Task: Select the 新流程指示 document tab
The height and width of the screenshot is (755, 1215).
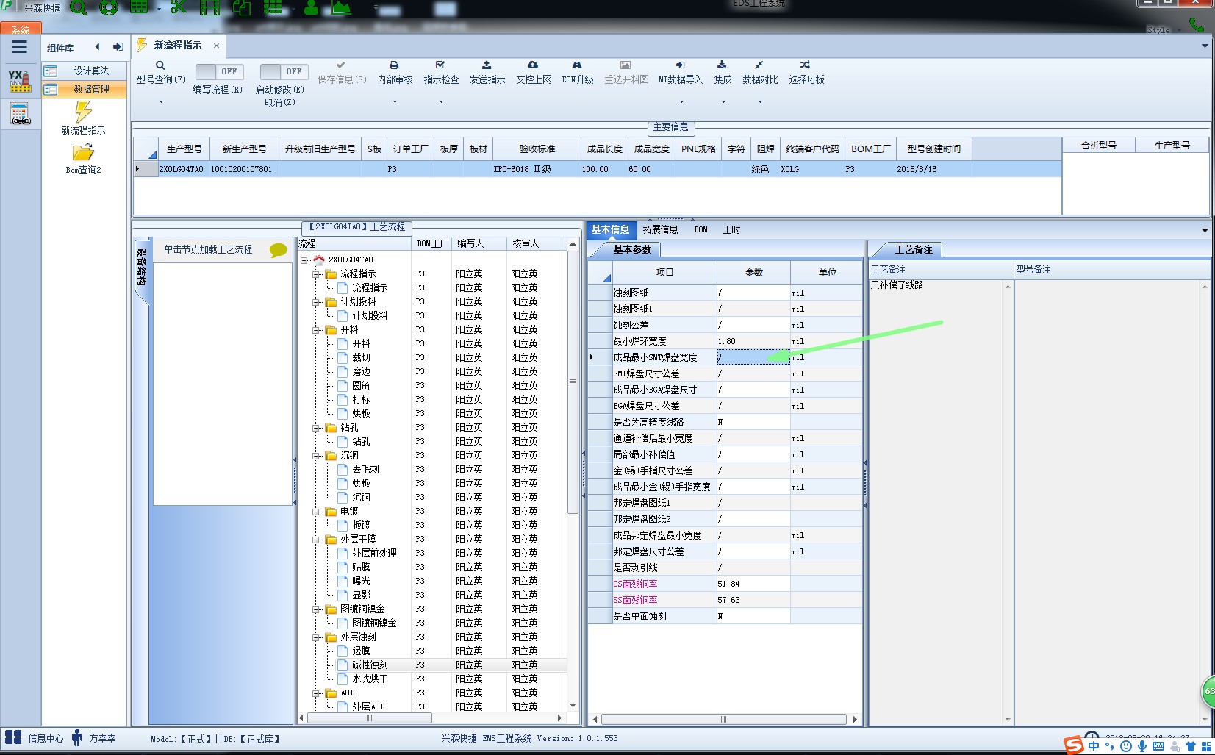Action: (177, 46)
